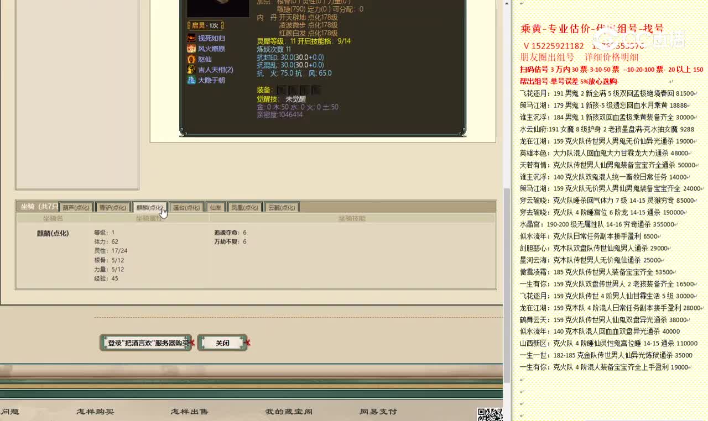Click the 问题 footer link
Image resolution: width=708 pixels, height=421 pixels.
click(x=10, y=412)
